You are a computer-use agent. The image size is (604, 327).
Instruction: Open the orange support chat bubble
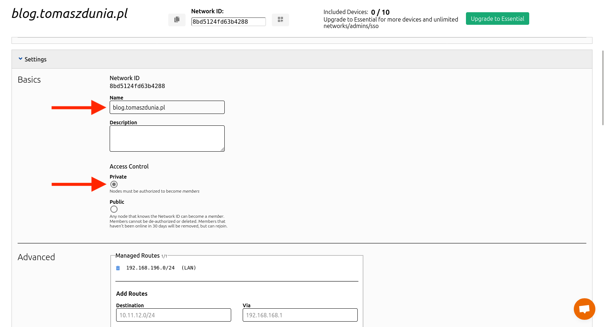coord(584,309)
